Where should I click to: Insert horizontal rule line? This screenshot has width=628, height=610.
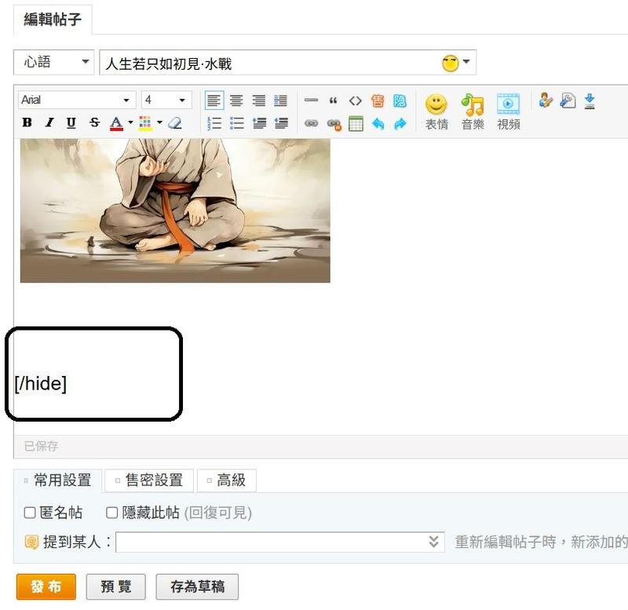pos(311,100)
